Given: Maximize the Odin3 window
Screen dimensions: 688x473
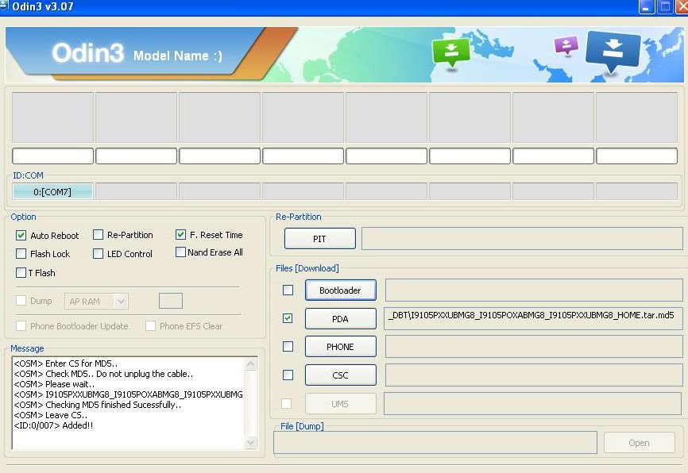Looking at the screenshot, I should (x=665, y=6).
